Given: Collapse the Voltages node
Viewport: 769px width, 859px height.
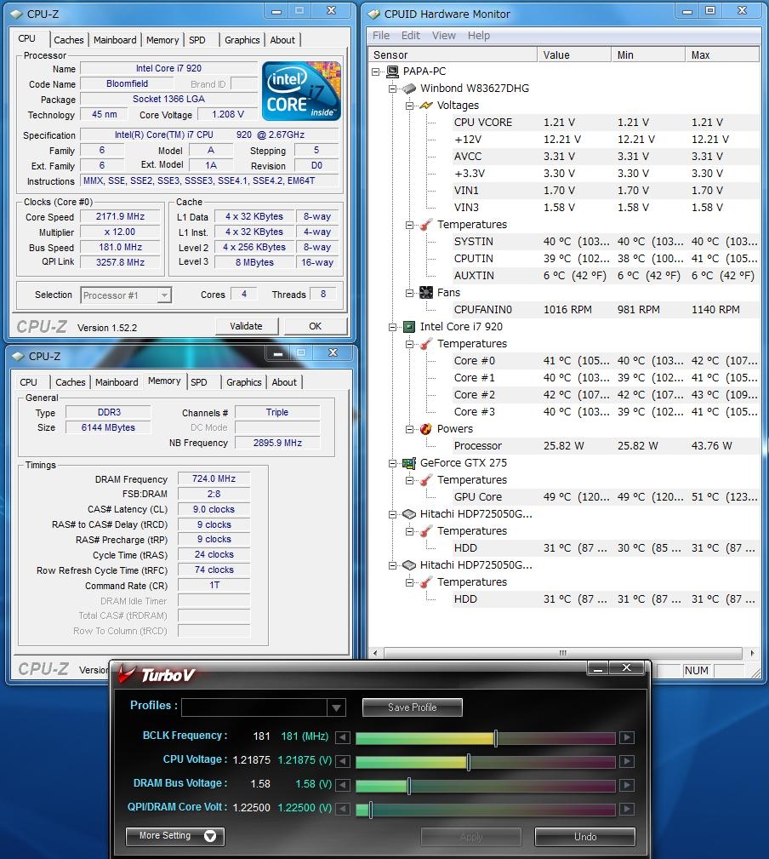Looking at the screenshot, I should point(409,106).
